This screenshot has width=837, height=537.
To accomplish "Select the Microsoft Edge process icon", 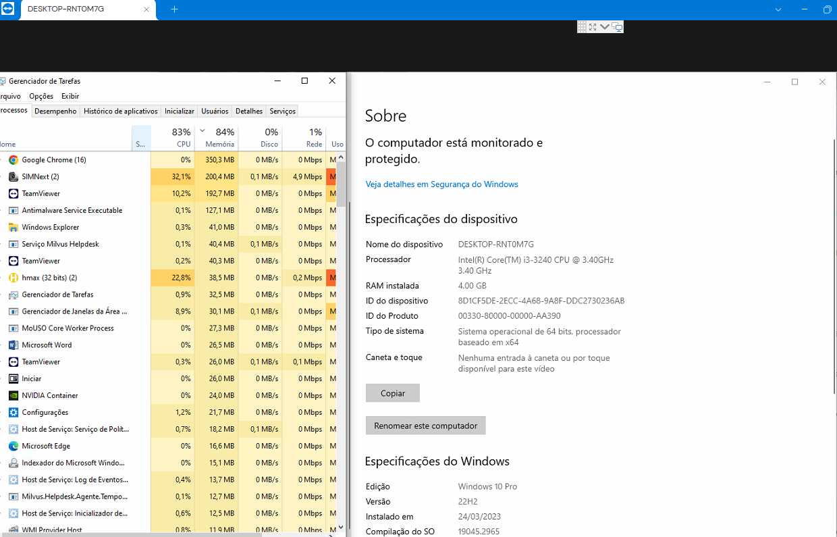I will 13,446.
